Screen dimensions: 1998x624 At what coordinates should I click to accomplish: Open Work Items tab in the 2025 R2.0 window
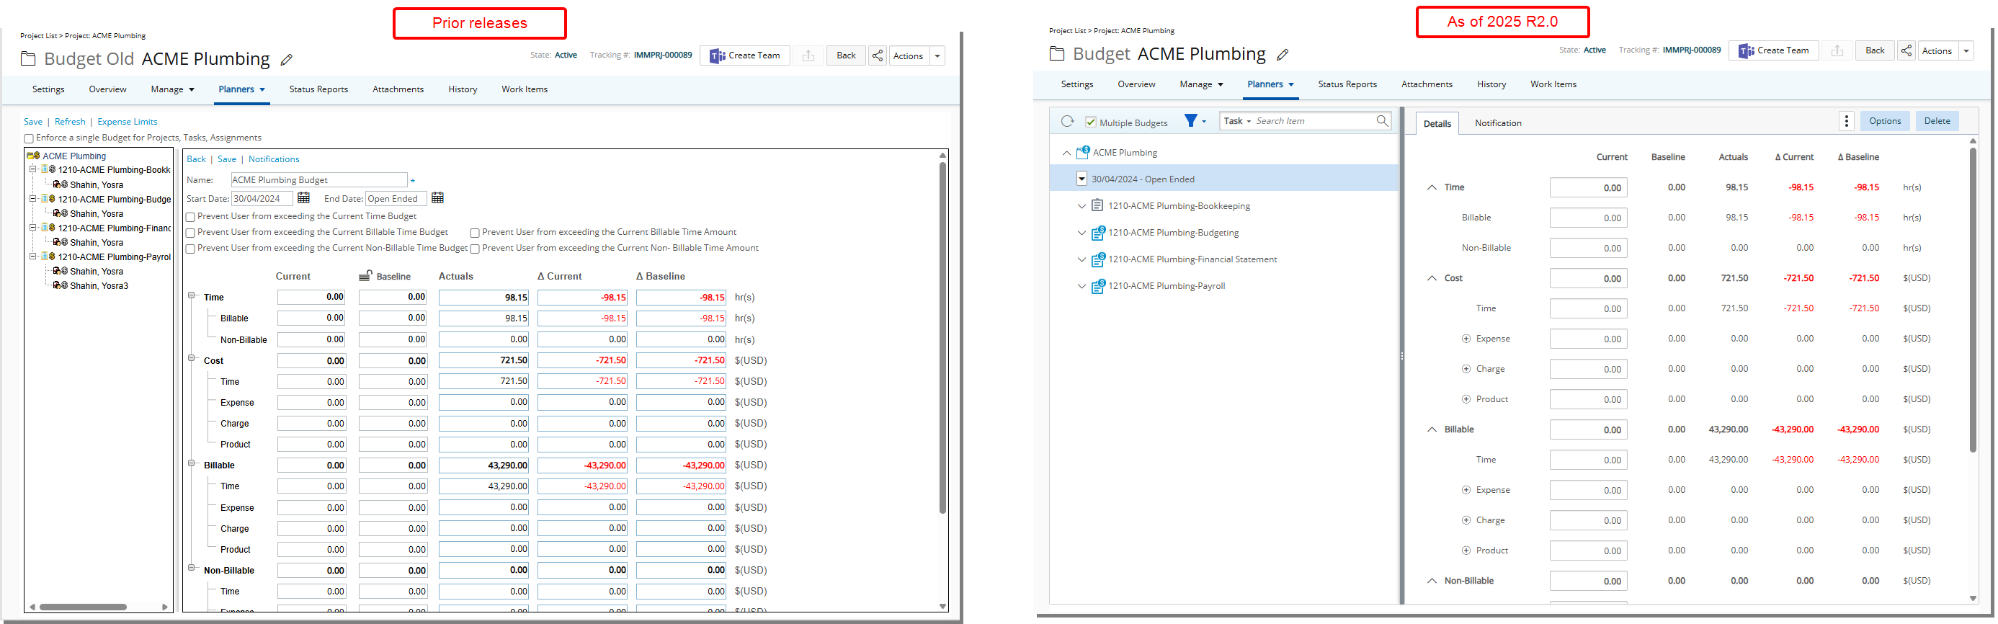[1553, 84]
